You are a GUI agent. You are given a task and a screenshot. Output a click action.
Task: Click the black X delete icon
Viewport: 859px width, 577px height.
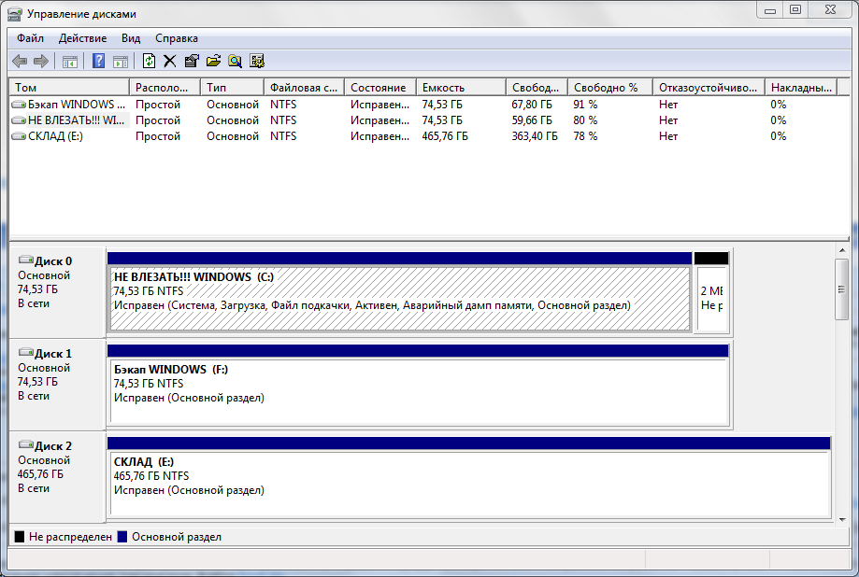(x=170, y=62)
